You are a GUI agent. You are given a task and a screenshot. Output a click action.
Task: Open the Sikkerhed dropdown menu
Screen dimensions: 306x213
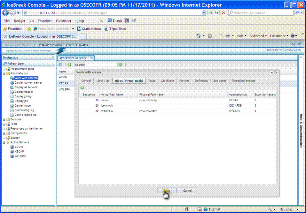258,36
